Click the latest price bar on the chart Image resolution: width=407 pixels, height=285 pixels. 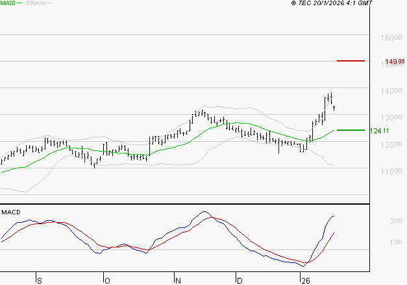pyautogui.click(x=334, y=108)
